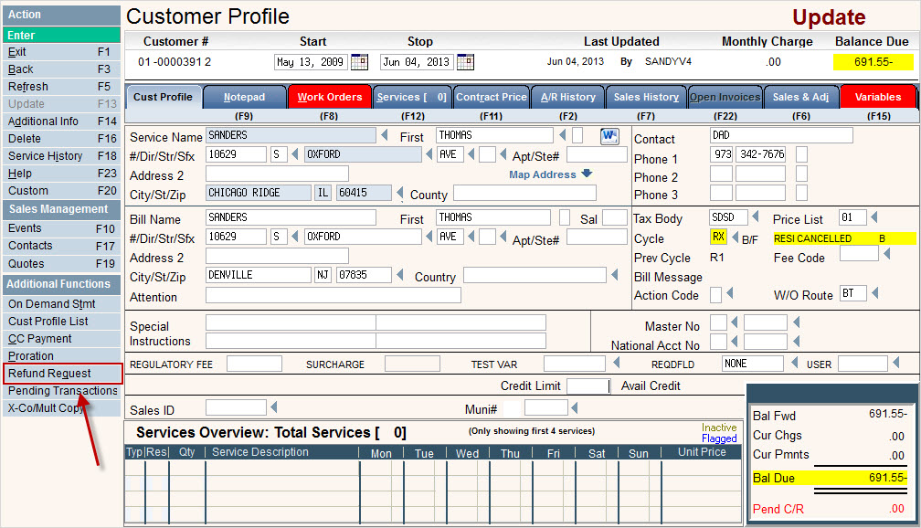Click On Demand Stmt function
Viewport: 921px width, 528px height.
62,303
